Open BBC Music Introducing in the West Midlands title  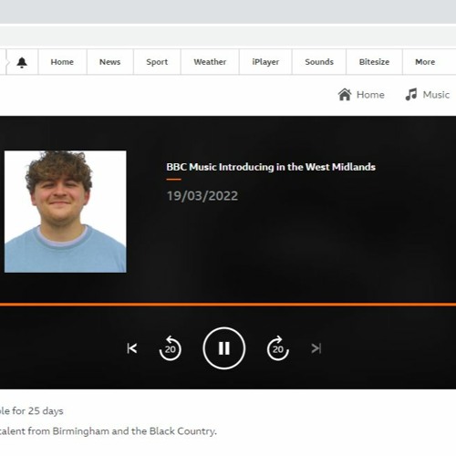point(271,167)
